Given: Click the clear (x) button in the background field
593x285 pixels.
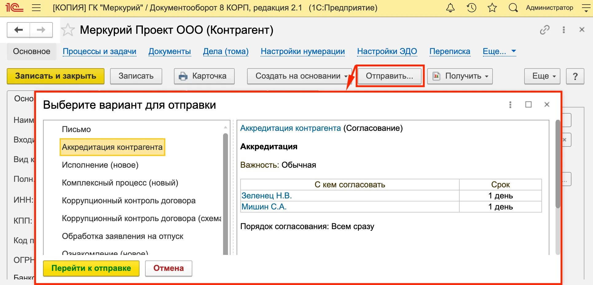Looking at the screenshot, I should coord(565,140).
